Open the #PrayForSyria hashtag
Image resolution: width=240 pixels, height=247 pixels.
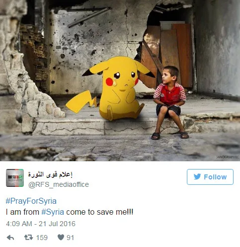pyautogui.click(x=31, y=201)
